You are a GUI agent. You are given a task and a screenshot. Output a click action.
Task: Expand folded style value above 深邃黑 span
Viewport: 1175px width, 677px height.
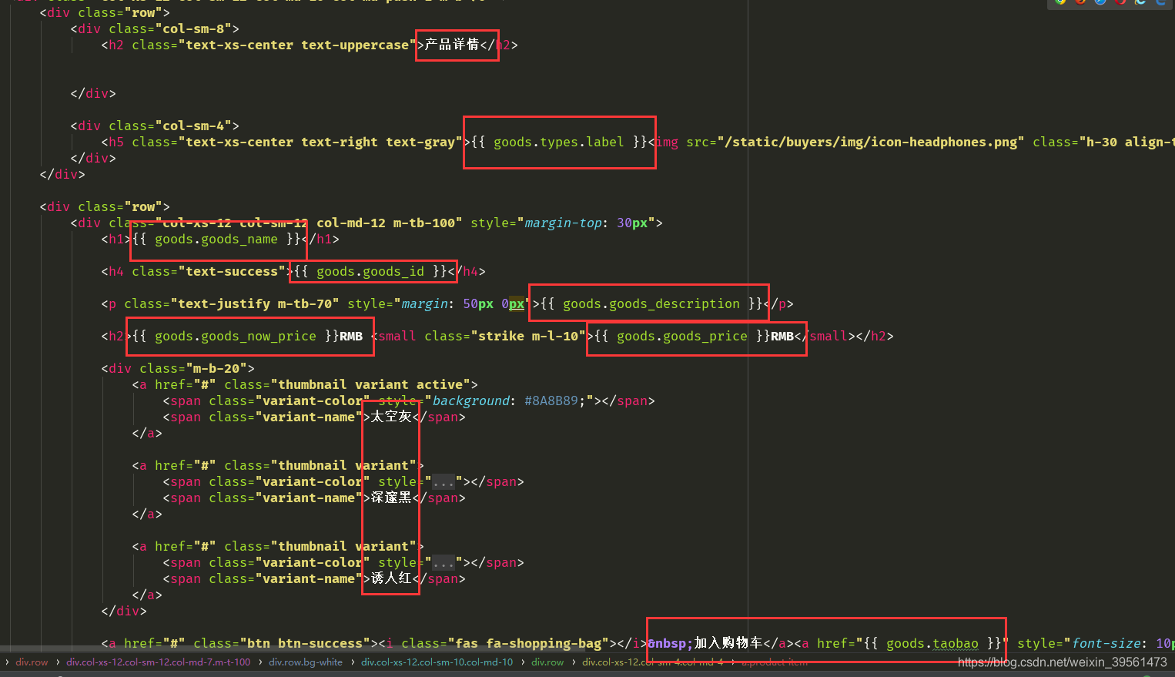[x=444, y=482]
